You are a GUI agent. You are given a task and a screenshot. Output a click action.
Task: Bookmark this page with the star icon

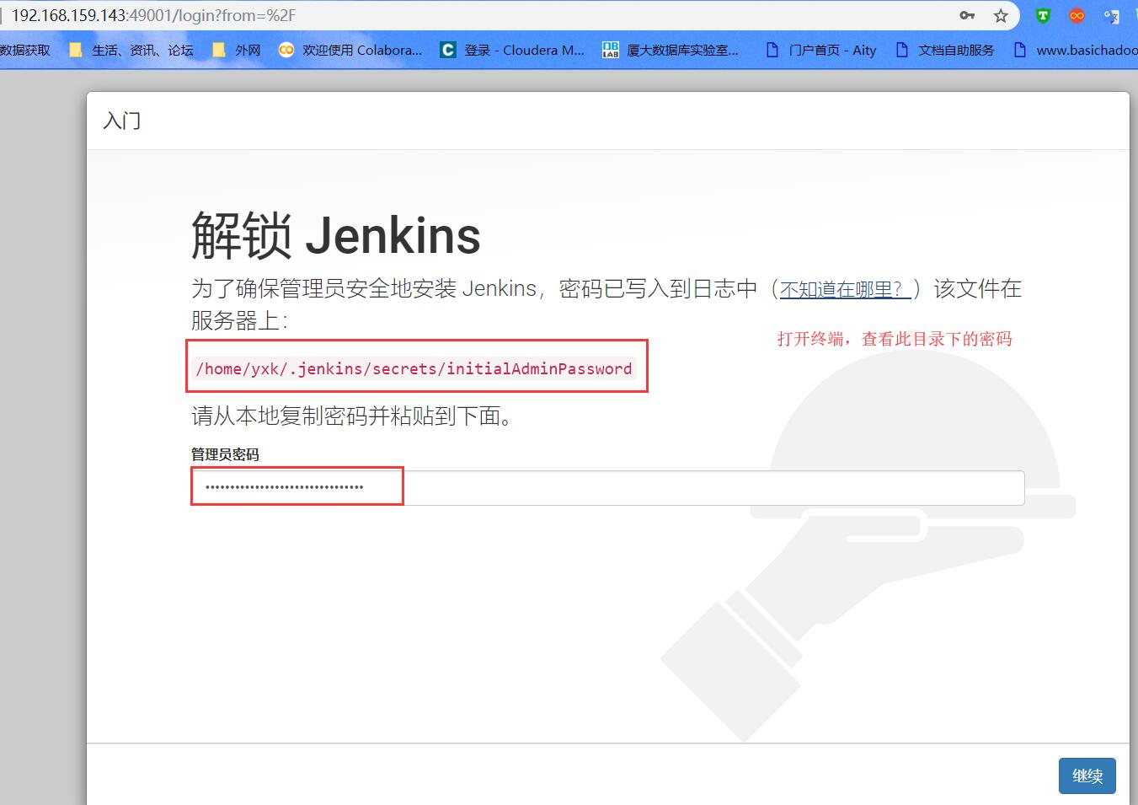click(1001, 15)
